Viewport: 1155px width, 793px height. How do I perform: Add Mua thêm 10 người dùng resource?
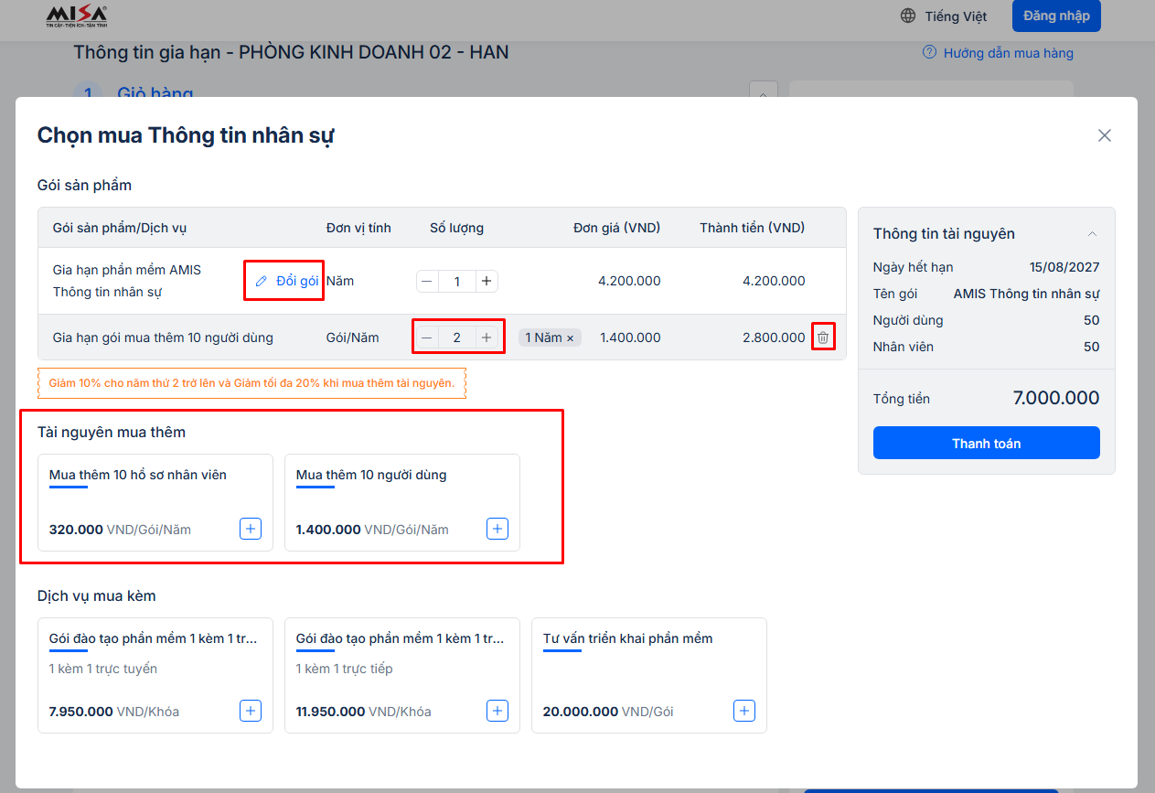coord(497,529)
